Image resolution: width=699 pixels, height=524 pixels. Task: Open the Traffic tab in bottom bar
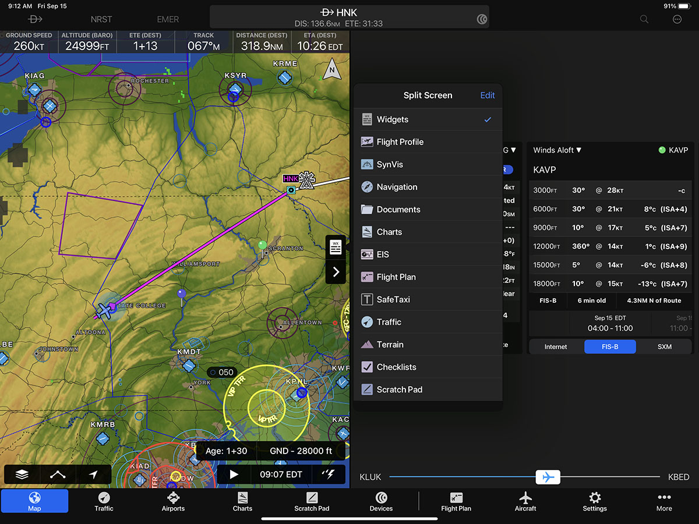(104, 501)
